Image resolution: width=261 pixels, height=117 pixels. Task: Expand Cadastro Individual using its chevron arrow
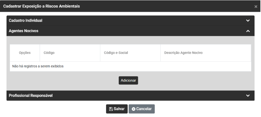coord(248,21)
